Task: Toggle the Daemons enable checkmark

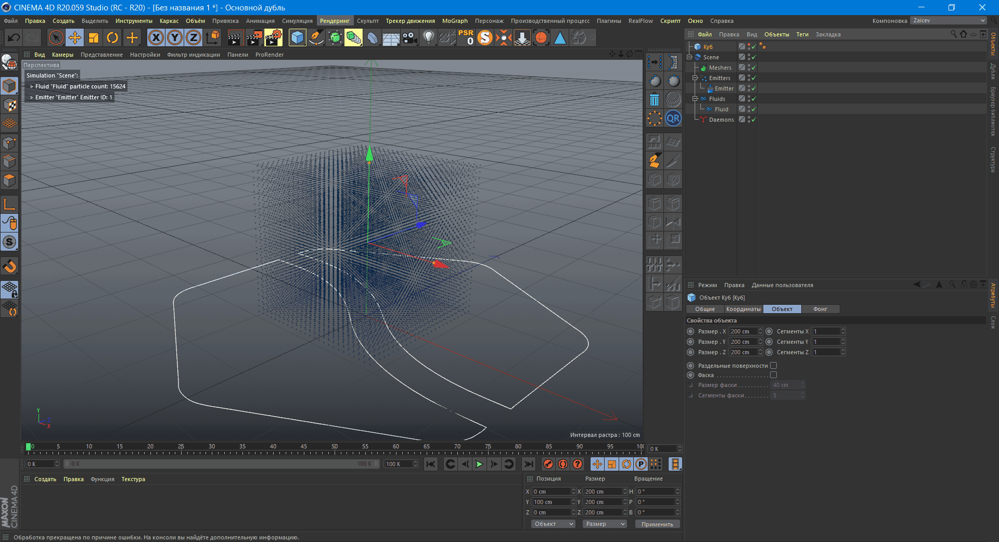Action: click(x=753, y=120)
